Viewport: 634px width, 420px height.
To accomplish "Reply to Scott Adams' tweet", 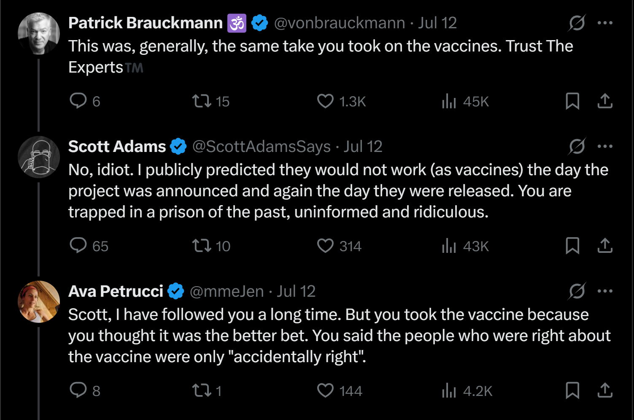I will pos(78,246).
